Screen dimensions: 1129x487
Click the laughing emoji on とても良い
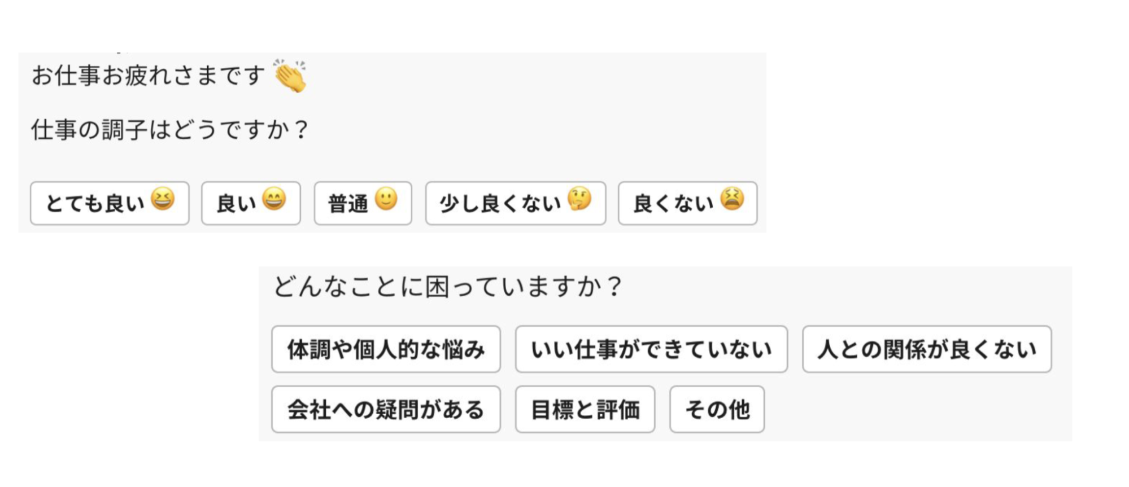coord(163,199)
